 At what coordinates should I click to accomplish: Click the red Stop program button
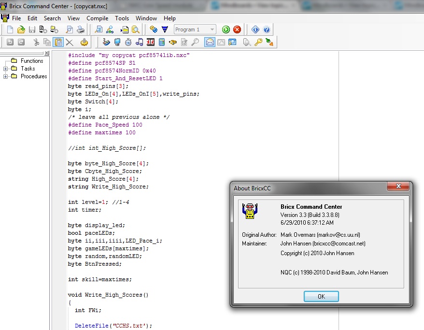coord(237,29)
